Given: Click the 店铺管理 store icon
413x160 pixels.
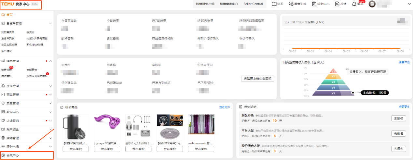Looking at the screenshot, I should point(3,138).
